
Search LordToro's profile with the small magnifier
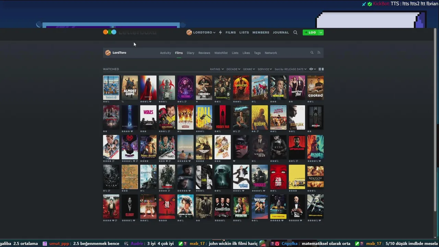[312, 53]
